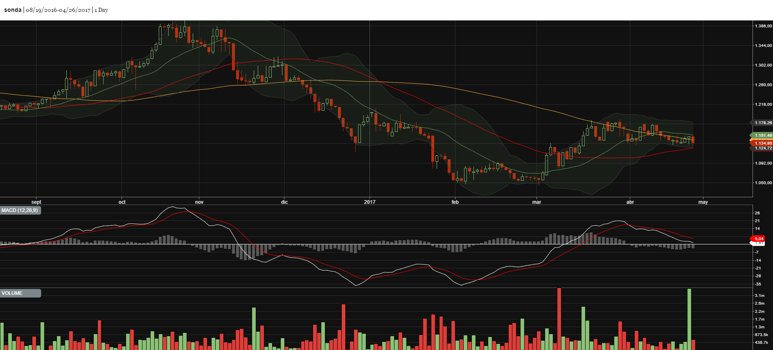Click the 'MACD (12,26,9)' indicator label
The height and width of the screenshot is (350, 773).
point(20,210)
